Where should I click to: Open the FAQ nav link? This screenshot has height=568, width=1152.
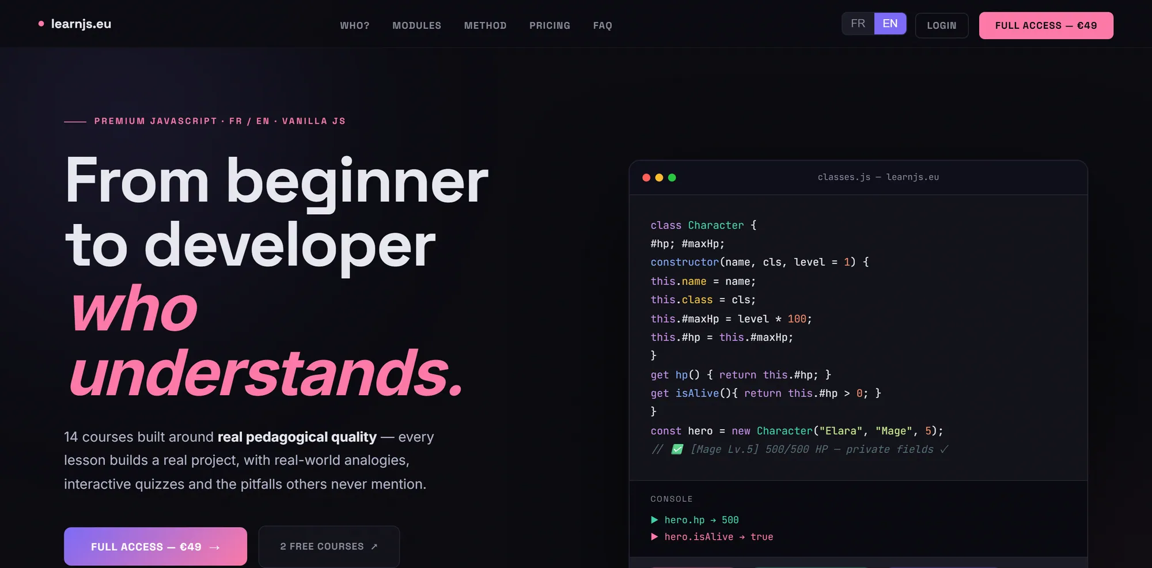click(x=602, y=26)
